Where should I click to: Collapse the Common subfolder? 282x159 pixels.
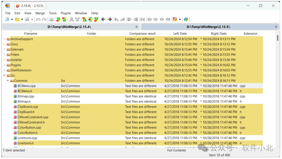(8, 80)
